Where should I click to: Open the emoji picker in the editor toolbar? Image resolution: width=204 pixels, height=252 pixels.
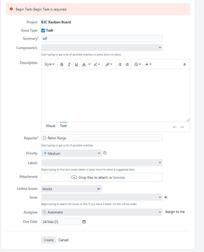coord(136,64)
